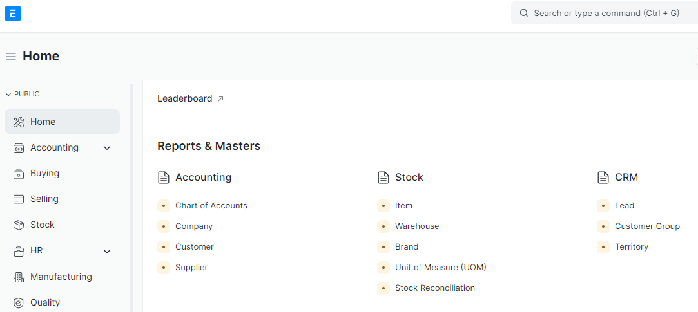Click the search magnifier icon
Image resolution: width=698 pixels, height=312 pixels.
[x=524, y=13]
